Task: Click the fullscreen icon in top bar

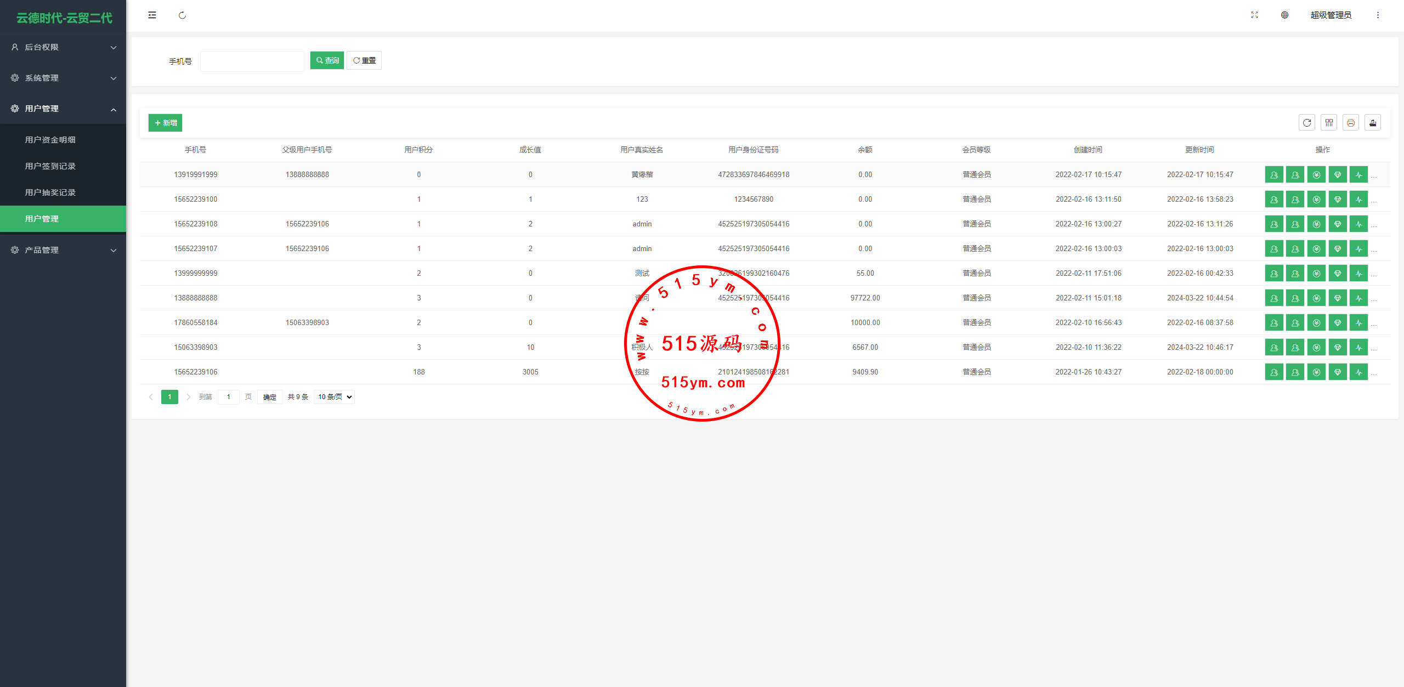Action: pyautogui.click(x=1254, y=15)
